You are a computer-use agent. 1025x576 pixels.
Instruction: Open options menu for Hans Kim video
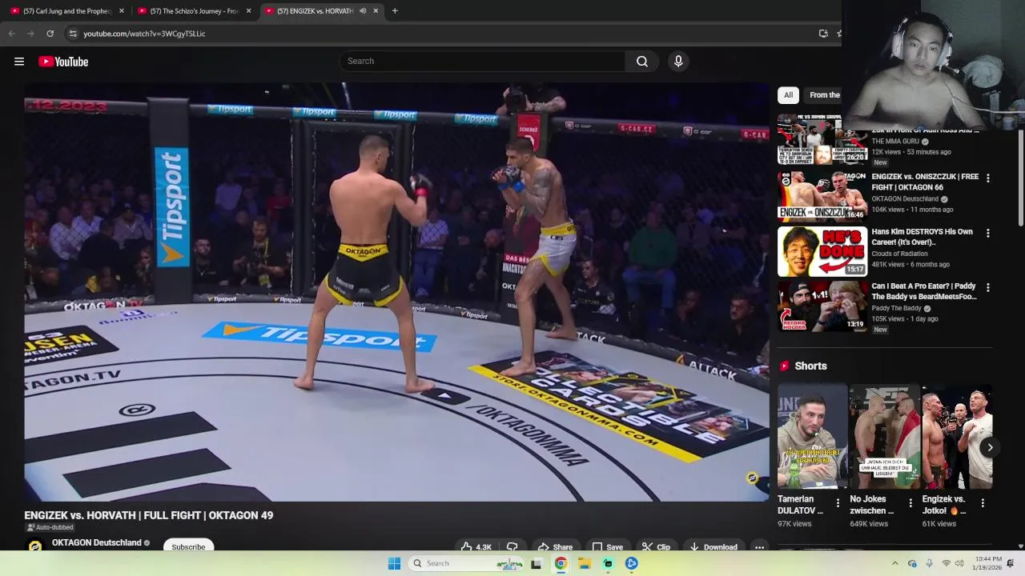click(987, 233)
